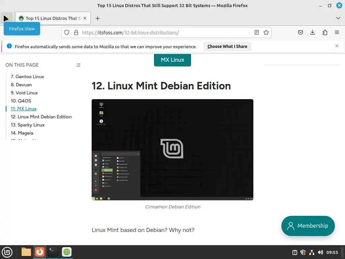
Task: Open the volume speaker tray icon
Action: pyautogui.click(x=320, y=252)
